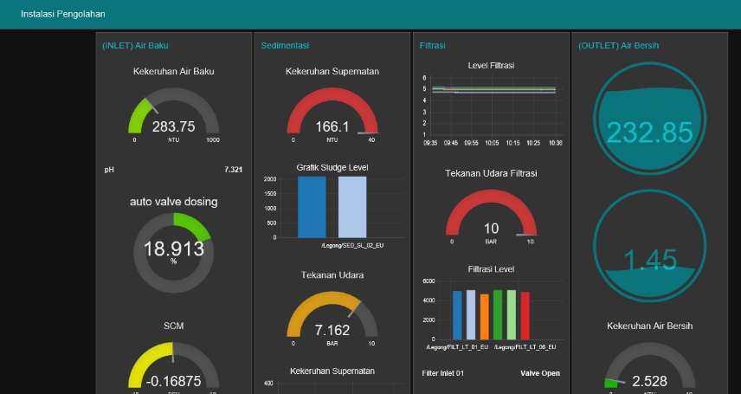Click the SCM yellow gauge
The width and height of the screenshot is (741, 394).
(173, 366)
